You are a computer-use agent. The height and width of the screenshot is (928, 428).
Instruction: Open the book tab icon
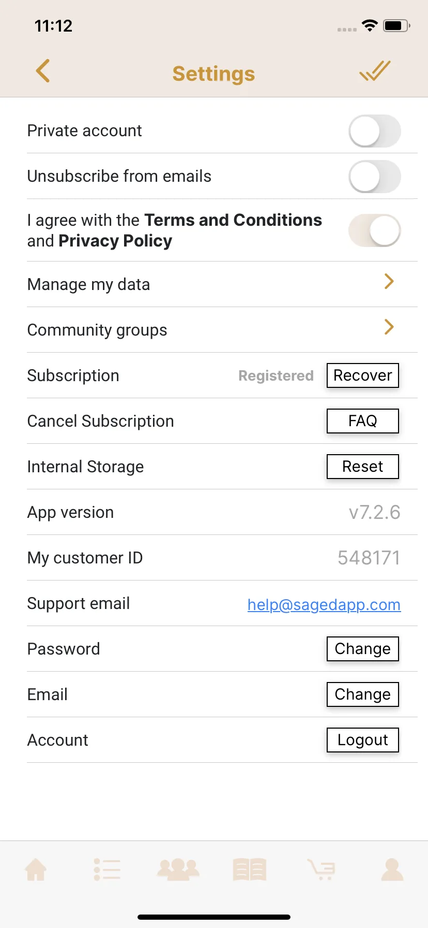pos(250,869)
